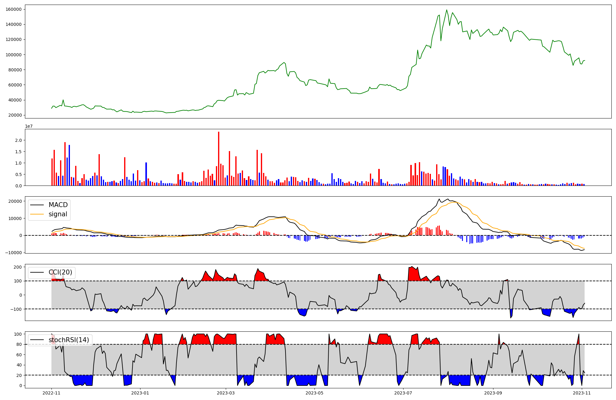Click the 2023-03 date tick label

point(226,393)
